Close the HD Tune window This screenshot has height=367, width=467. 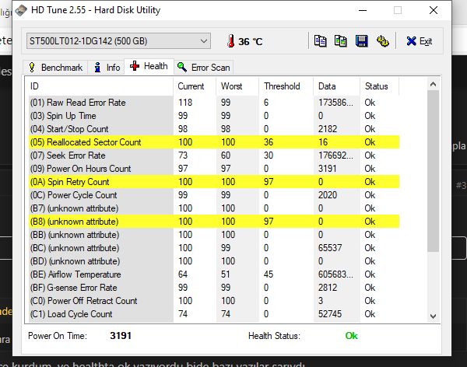434,10
